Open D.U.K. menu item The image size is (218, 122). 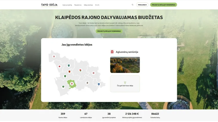97,5
